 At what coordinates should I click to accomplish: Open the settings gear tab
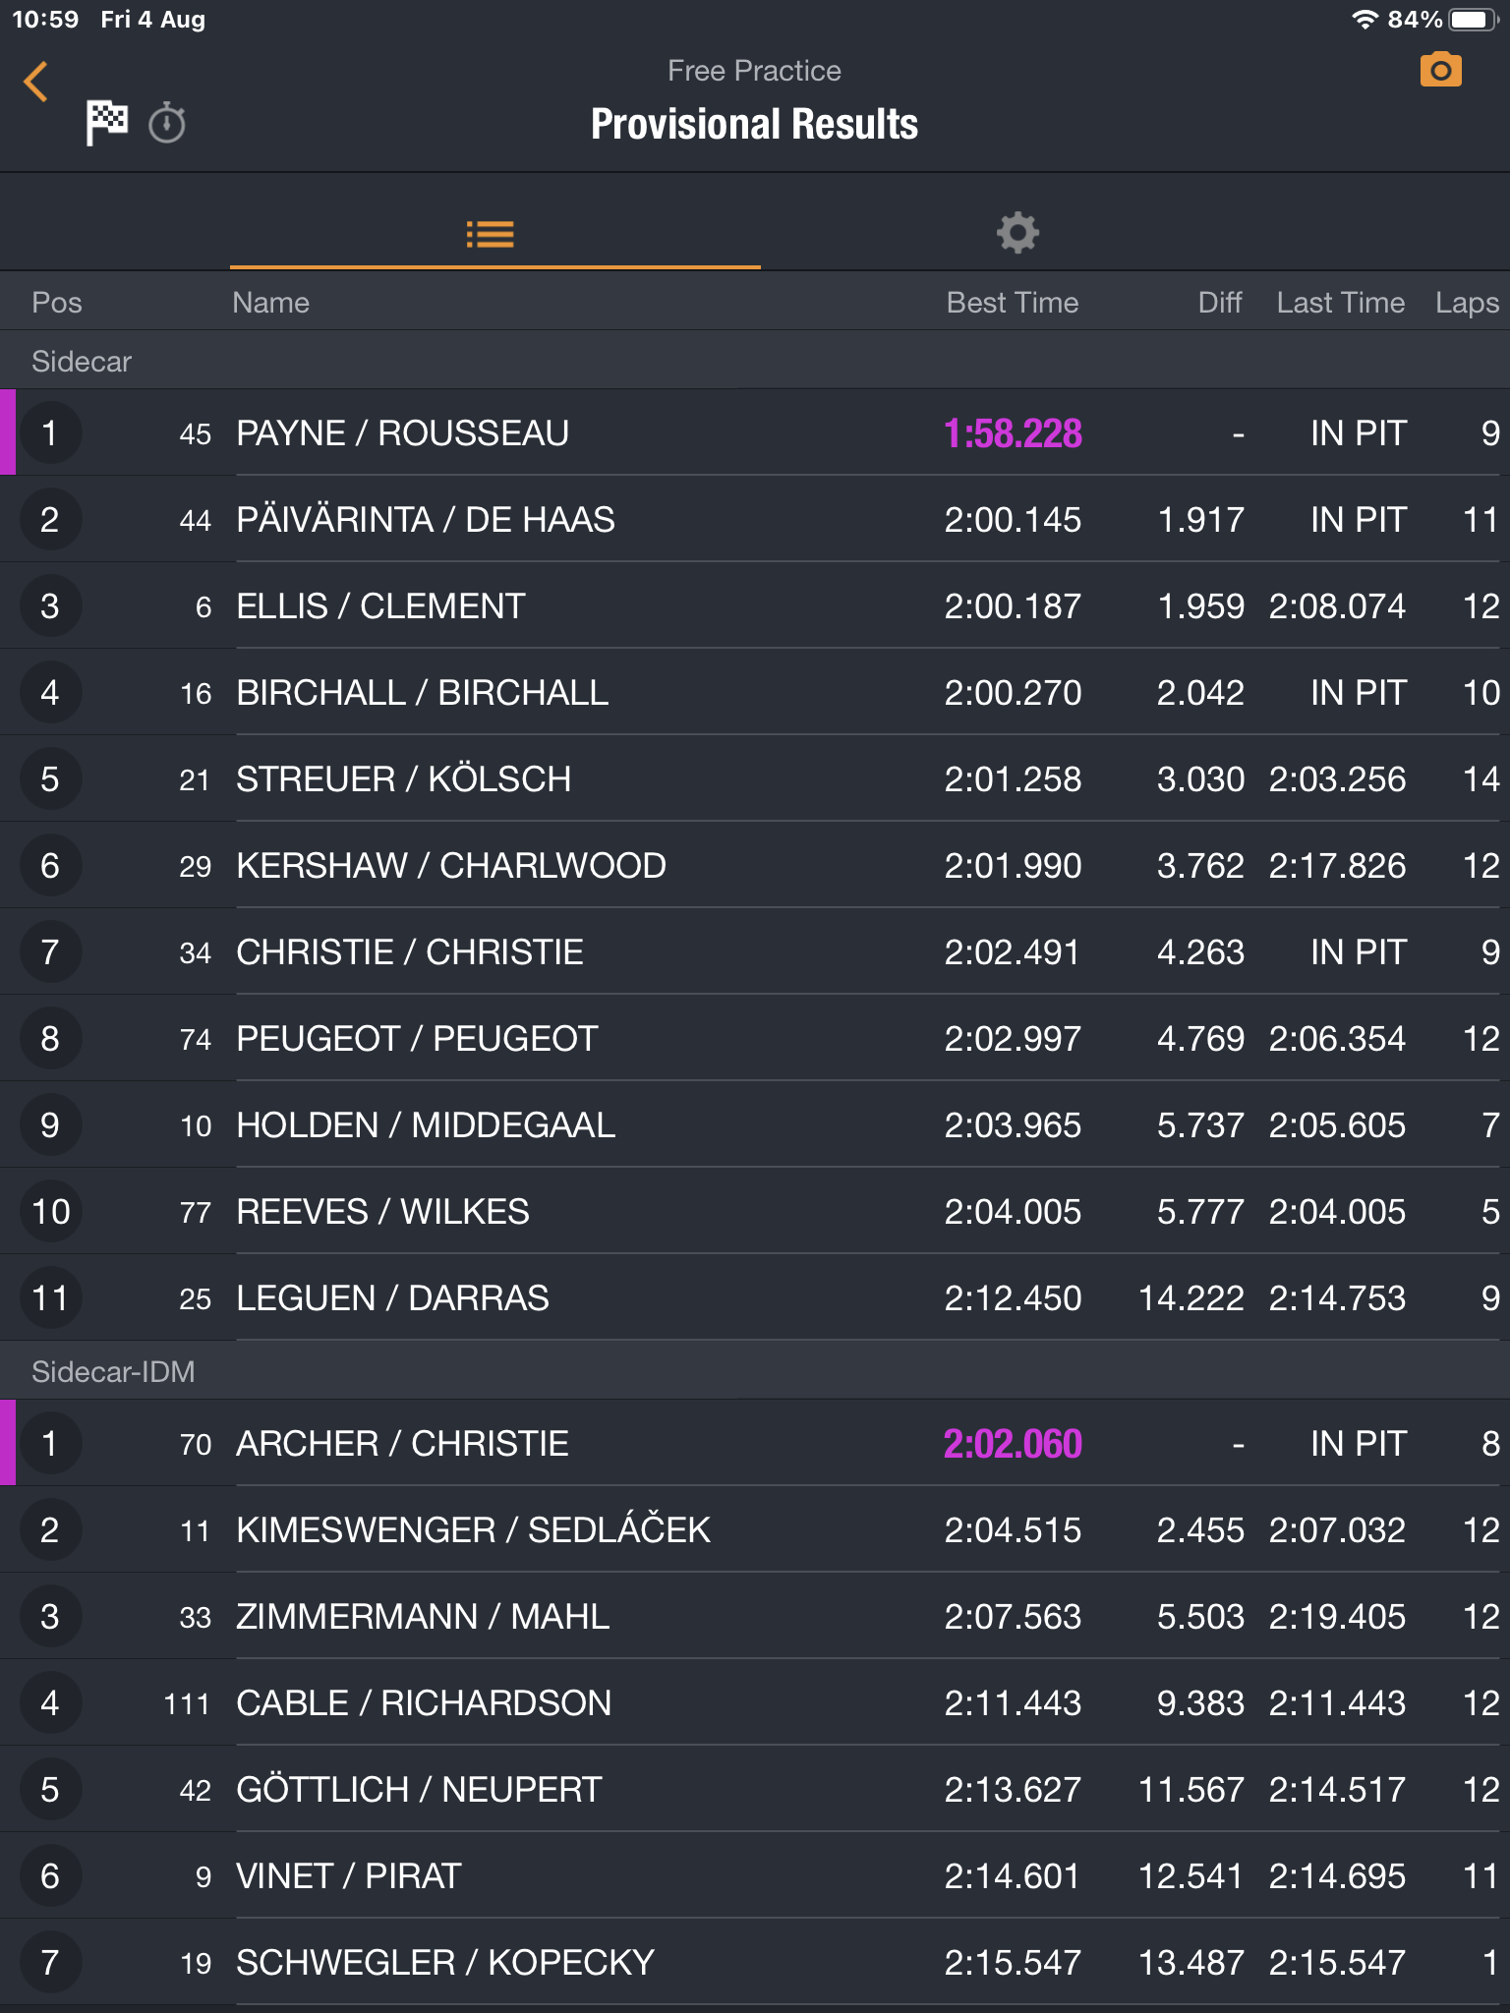[1017, 234]
